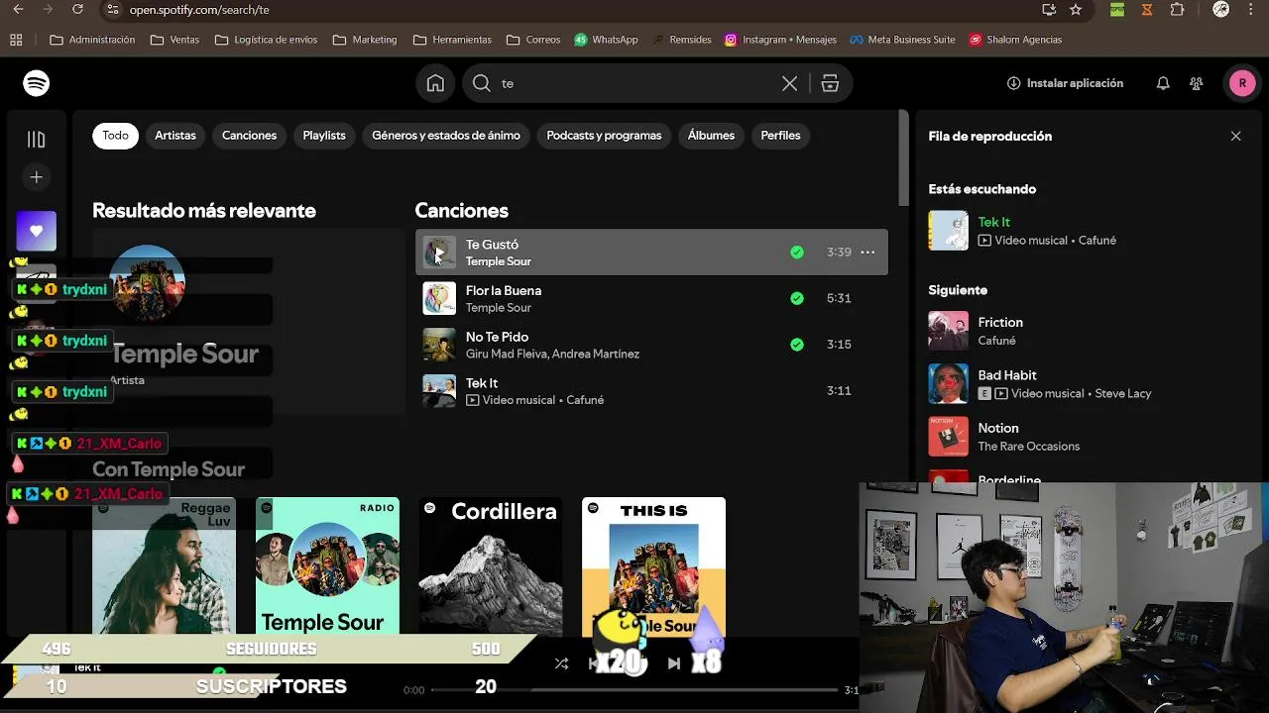Reload the page in browser
The image size is (1269, 713).
click(x=78, y=10)
